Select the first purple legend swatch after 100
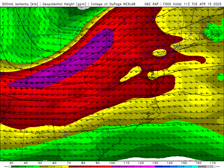 point(116,167)
